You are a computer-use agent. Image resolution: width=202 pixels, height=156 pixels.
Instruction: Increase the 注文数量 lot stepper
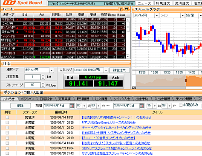click(x=43, y=76)
